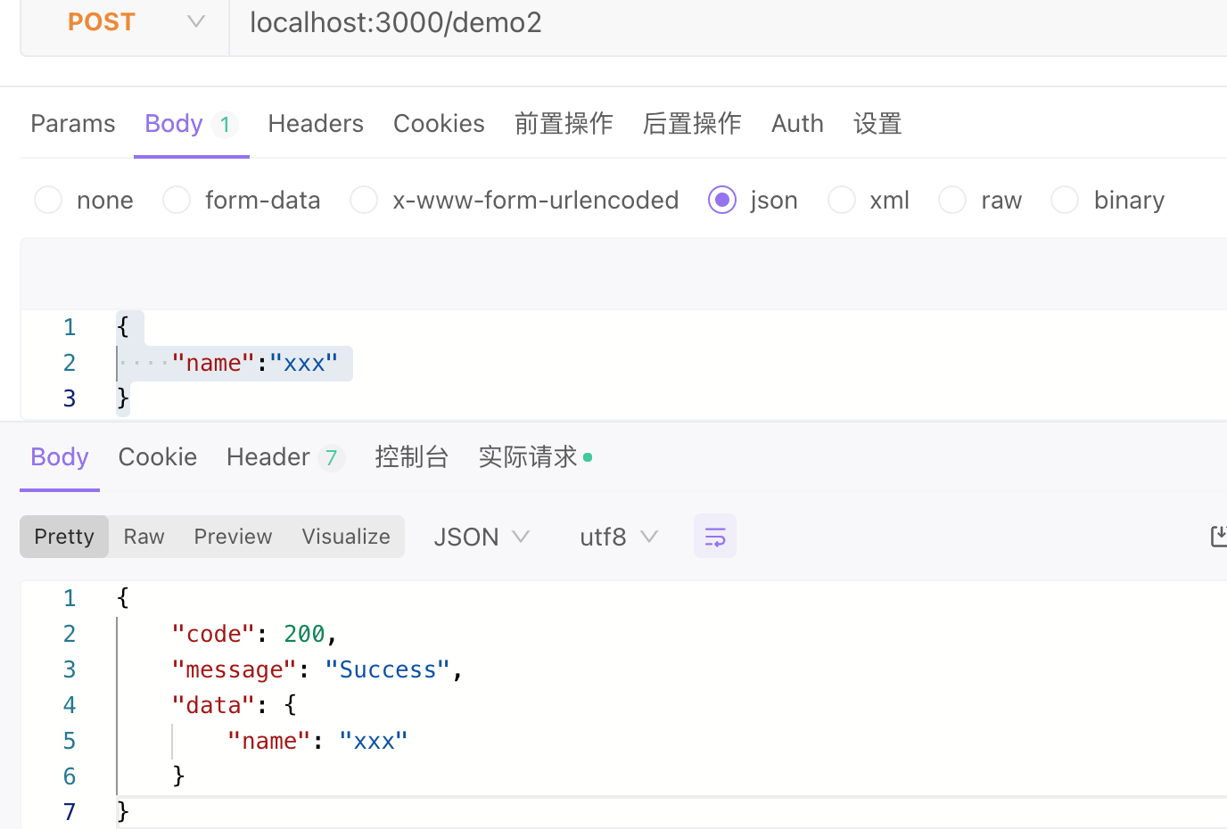Switch to Visualize response view
The height and width of the screenshot is (829, 1227).
346,537
